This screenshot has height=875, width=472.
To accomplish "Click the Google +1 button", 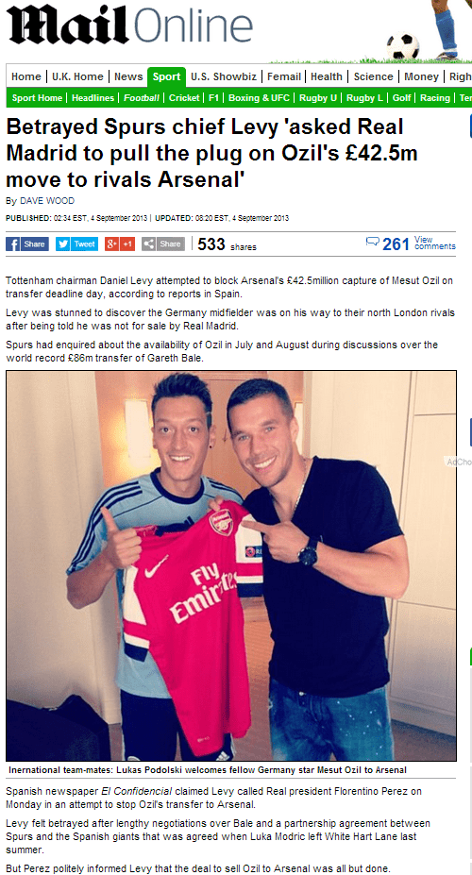I will coord(120,244).
